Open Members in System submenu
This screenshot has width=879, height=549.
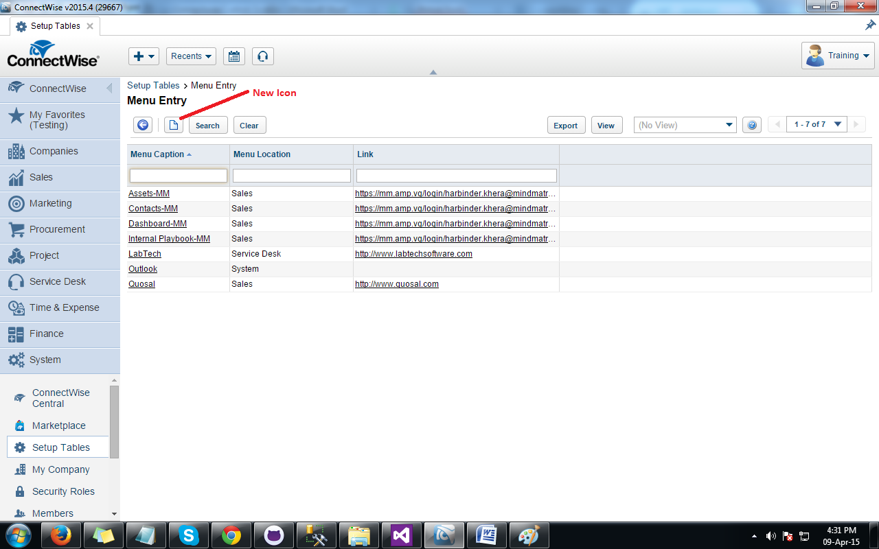click(58, 513)
